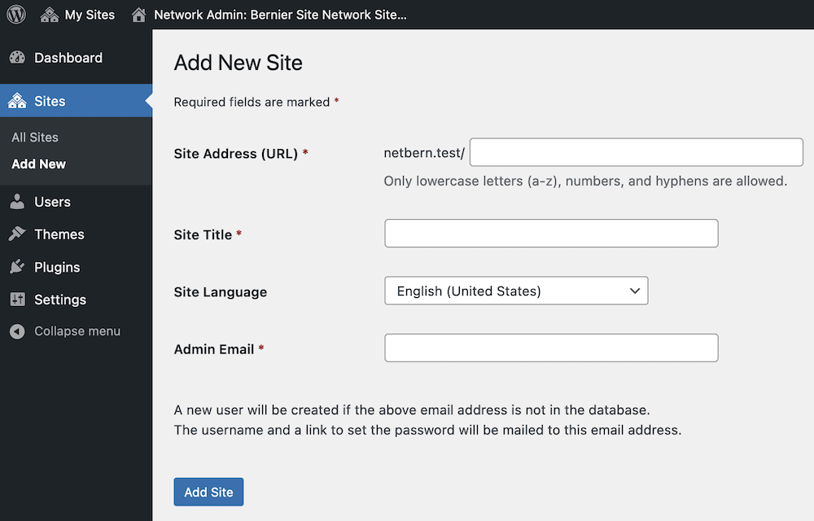Open the My Sites houses icon

coord(50,15)
